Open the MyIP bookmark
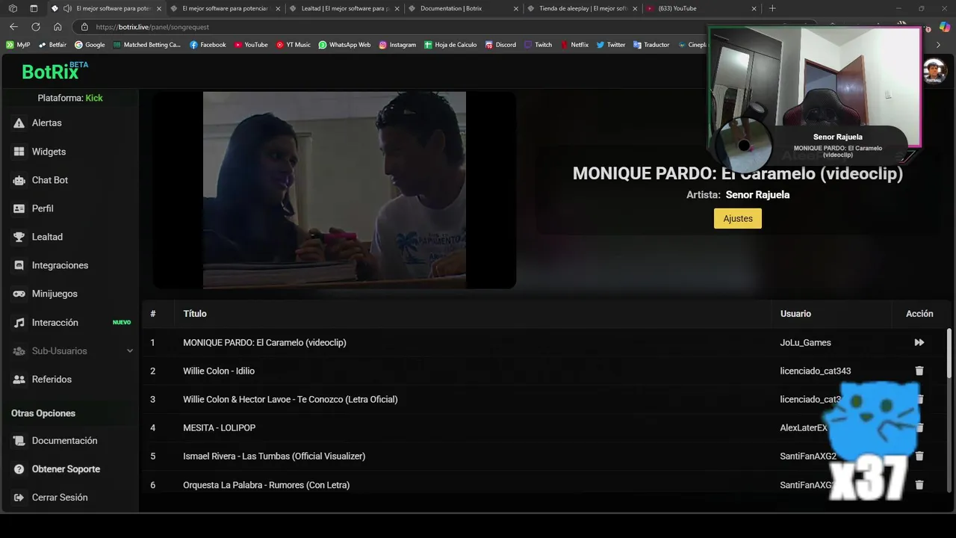 tap(18, 45)
